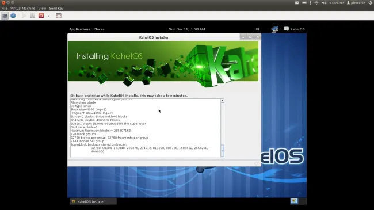
Task: Pause the virtual machine
Action: (32, 16)
